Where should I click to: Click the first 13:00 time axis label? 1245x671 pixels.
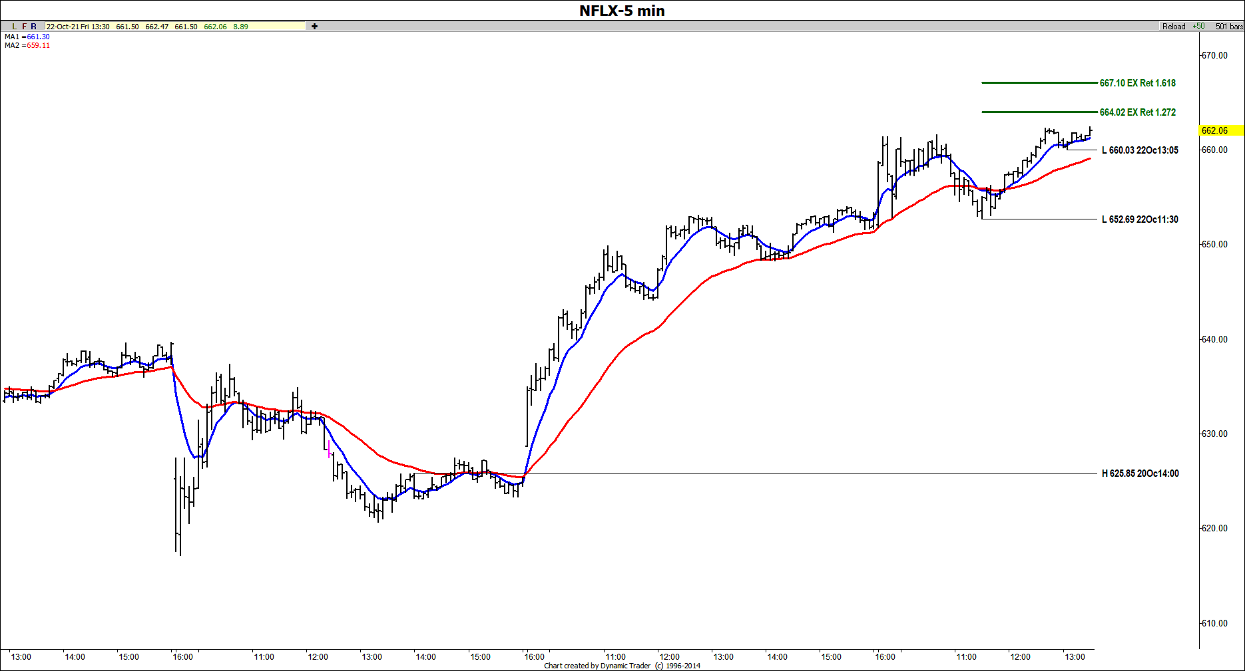(21, 657)
